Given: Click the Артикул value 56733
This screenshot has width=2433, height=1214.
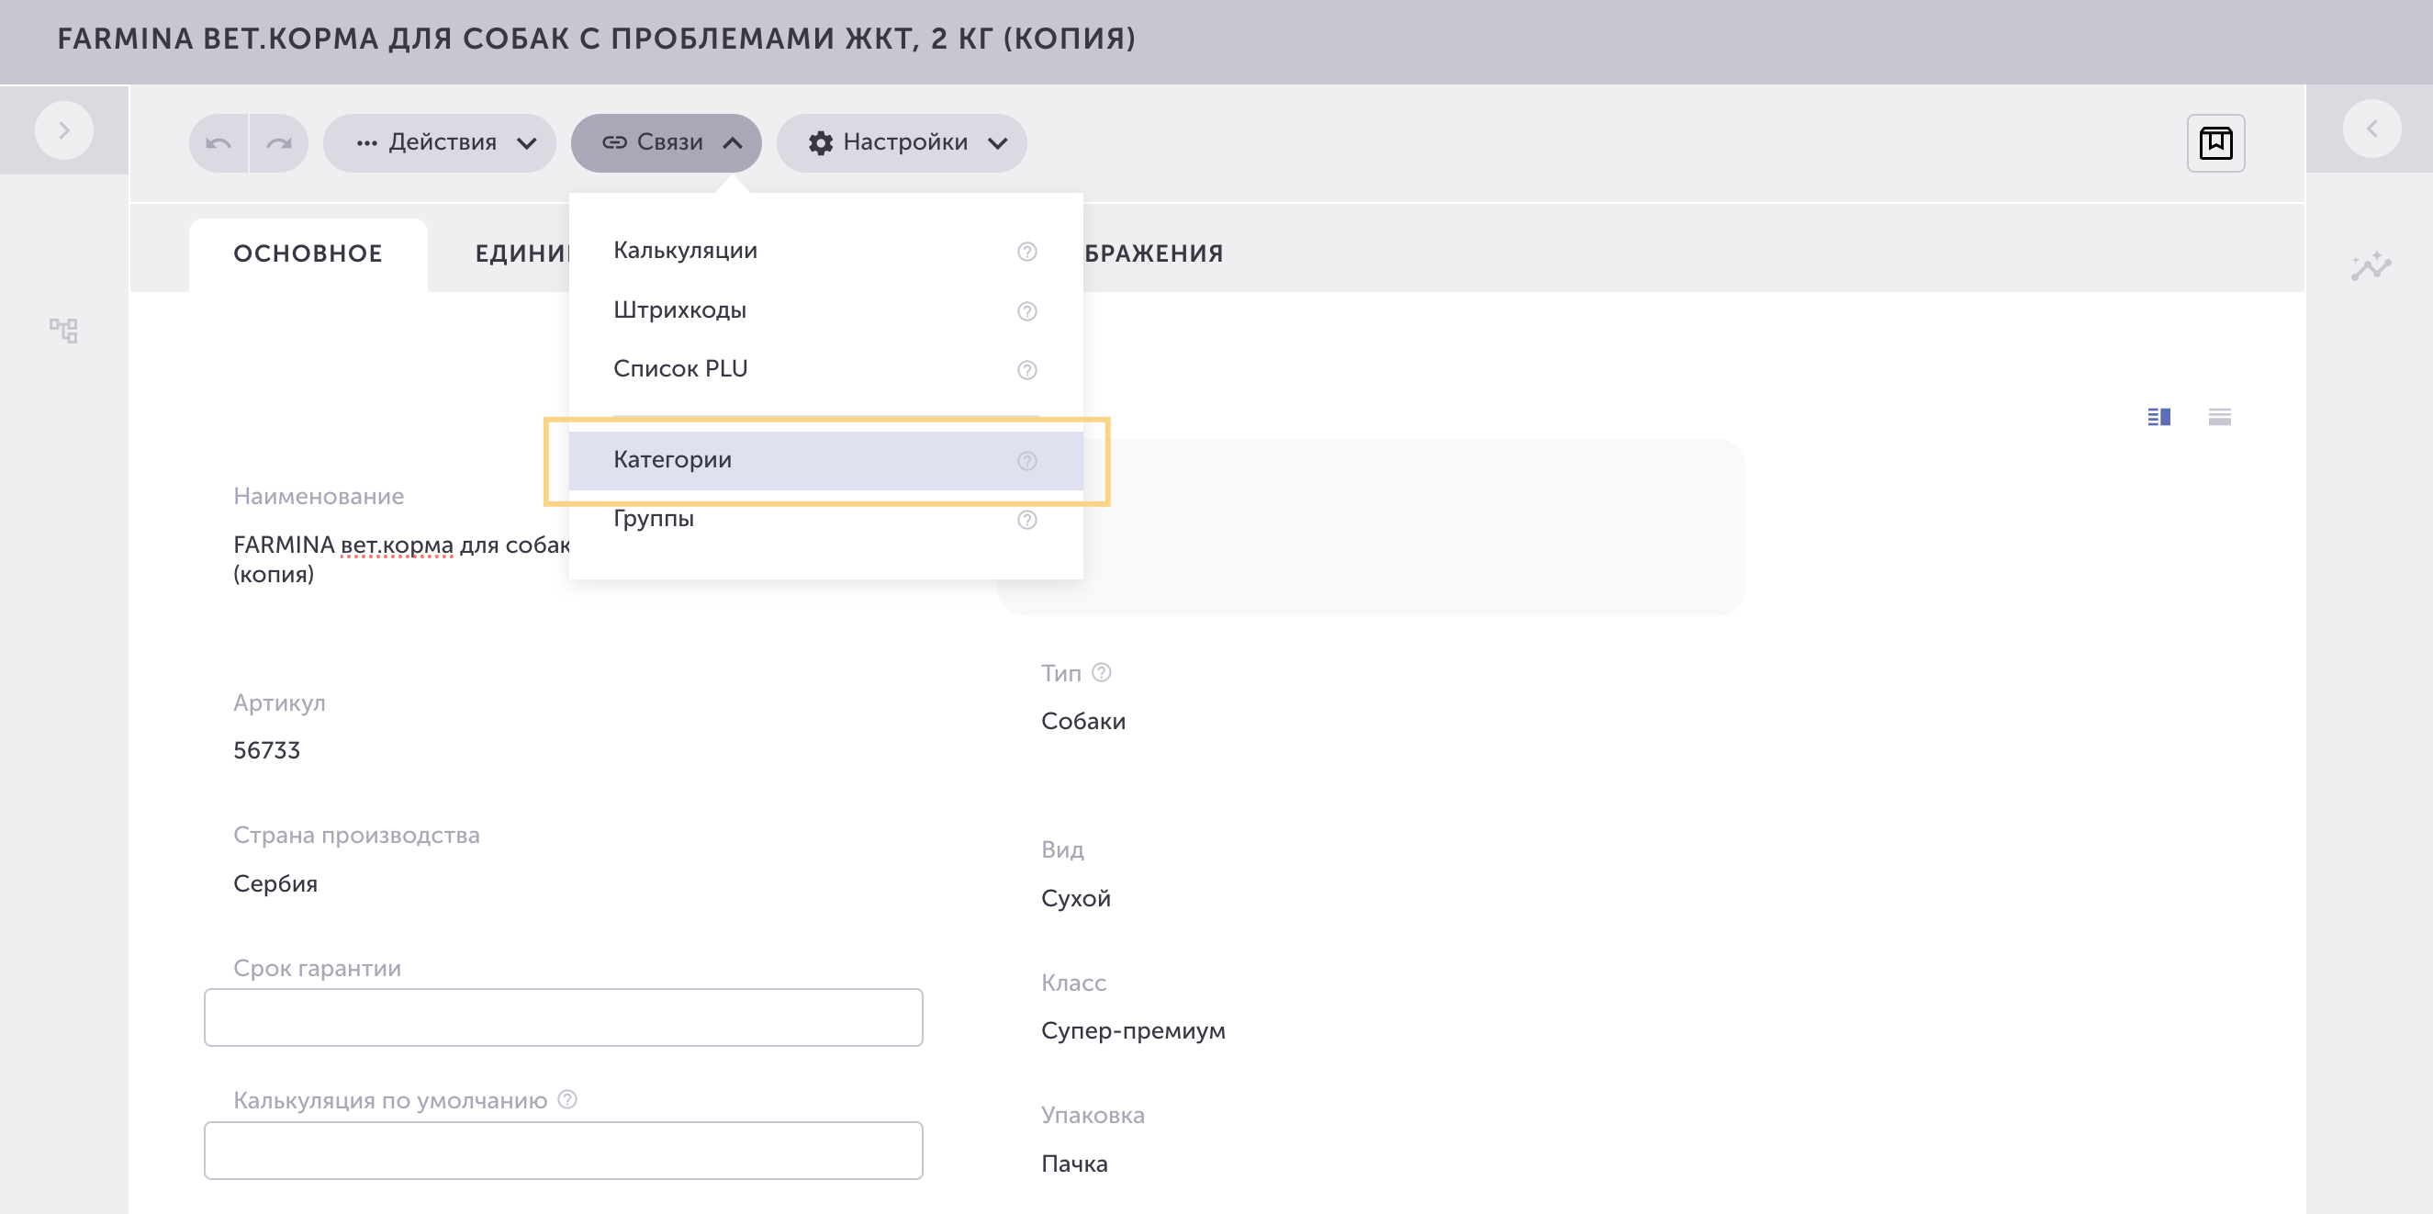Looking at the screenshot, I should (266, 750).
